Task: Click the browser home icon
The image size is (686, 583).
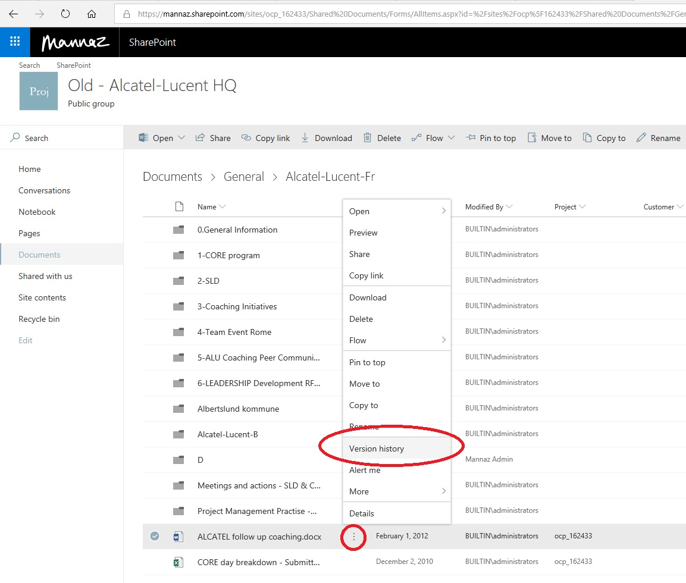Action: tap(92, 14)
